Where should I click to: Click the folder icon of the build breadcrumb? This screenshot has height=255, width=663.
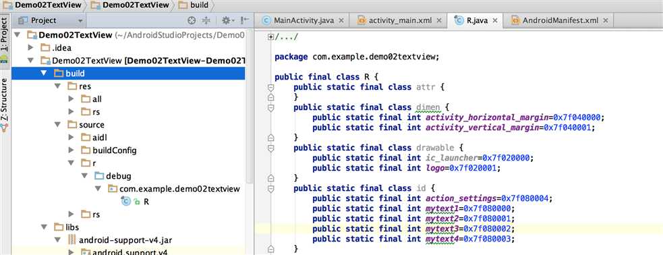click(x=183, y=5)
